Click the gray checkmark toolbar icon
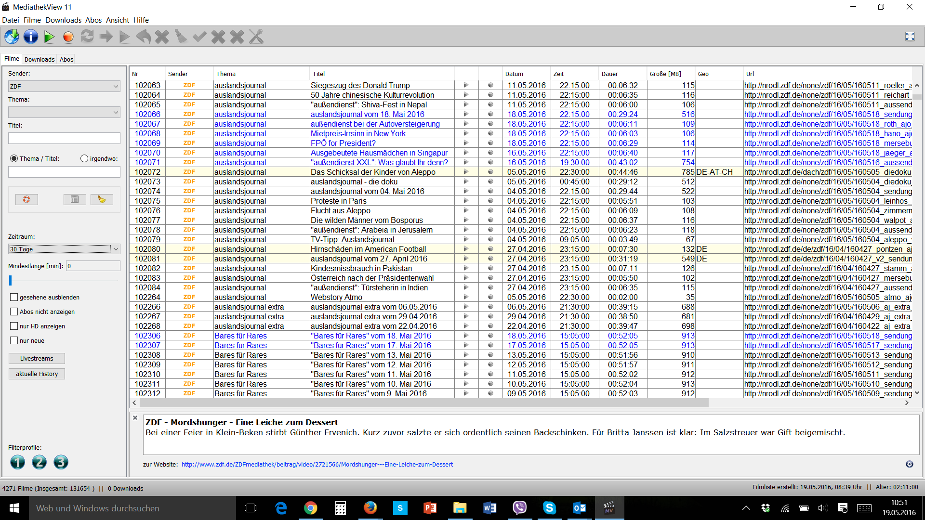The height and width of the screenshot is (520, 925). (199, 37)
